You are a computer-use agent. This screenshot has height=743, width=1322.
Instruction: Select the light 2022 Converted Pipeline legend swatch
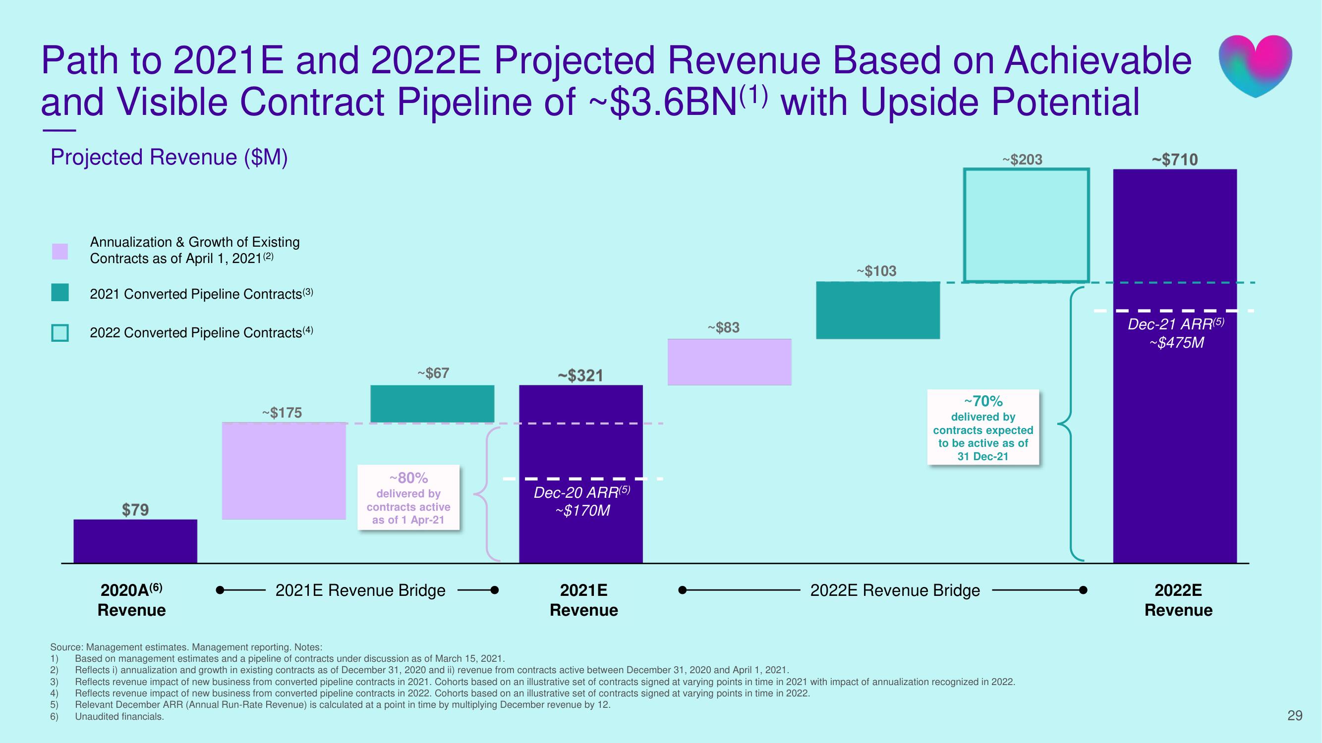[x=60, y=333]
